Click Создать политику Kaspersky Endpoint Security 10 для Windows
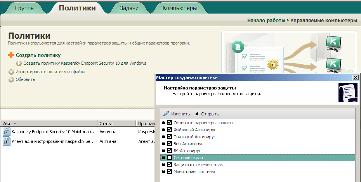This screenshot has width=361, height=182. click(85, 63)
